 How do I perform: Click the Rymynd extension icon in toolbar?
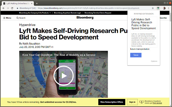pyautogui.click(x=158, y=8)
